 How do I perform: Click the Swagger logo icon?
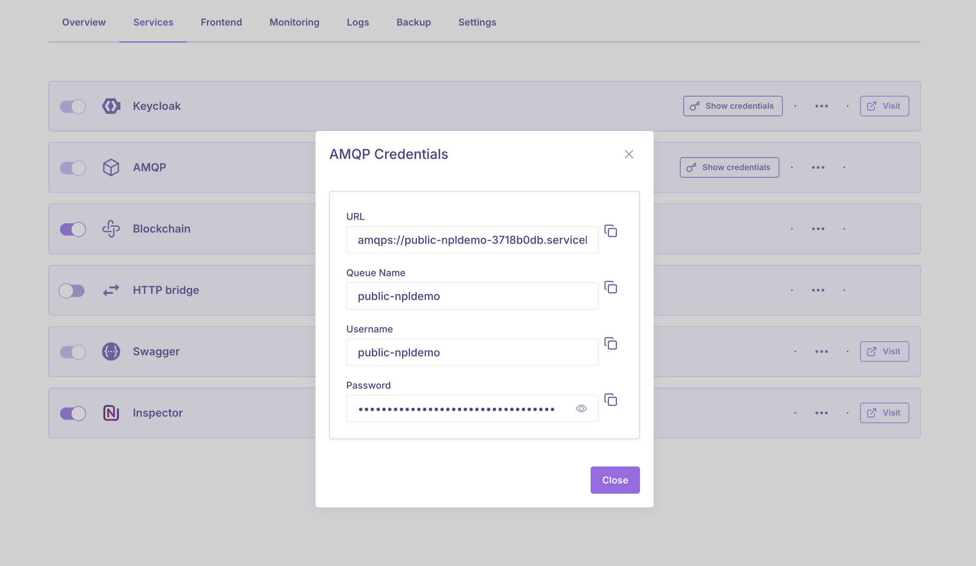pyautogui.click(x=111, y=352)
